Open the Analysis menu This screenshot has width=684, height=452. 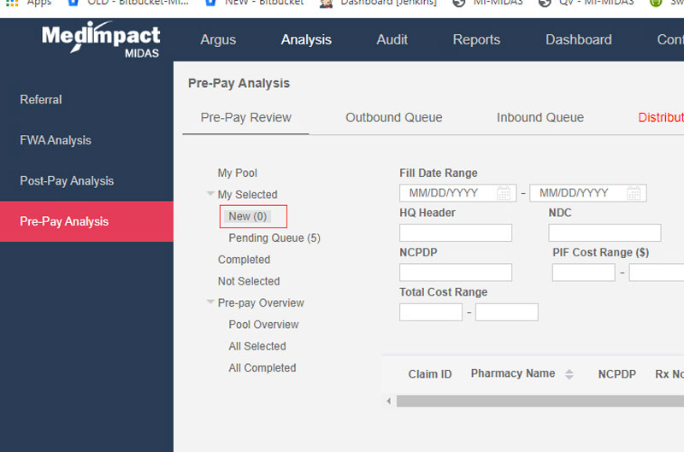click(306, 39)
